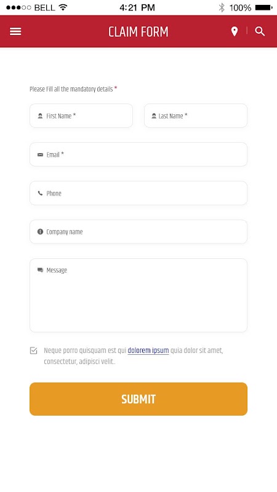Open search with magnifier icon

coord(260,31)
